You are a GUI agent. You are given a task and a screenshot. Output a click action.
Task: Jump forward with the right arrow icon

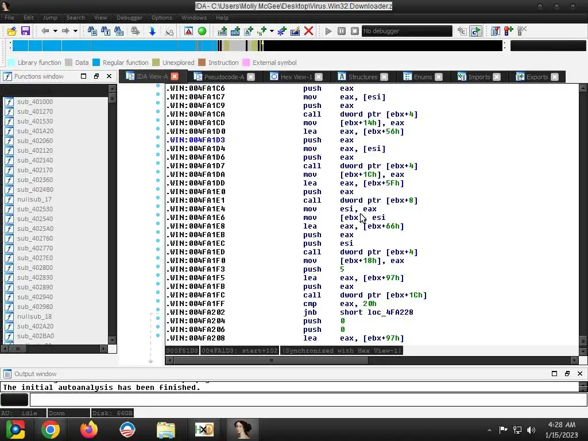tap(65, 31)
